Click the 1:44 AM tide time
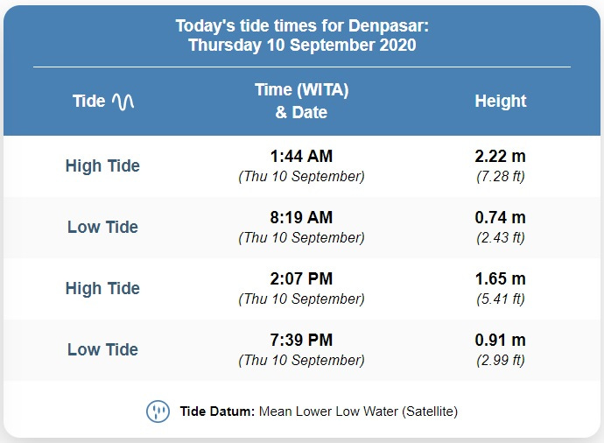 pyautogui.click(x=301, y=156)
